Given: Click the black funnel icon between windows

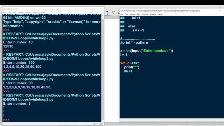Looking at the screenshot, I should pyautogui.click(x=107, y=13).
